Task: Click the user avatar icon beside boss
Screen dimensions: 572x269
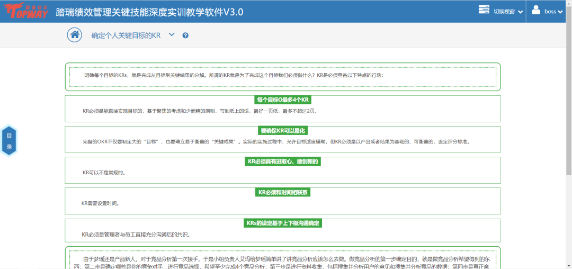Action: (x=535, y=11)
